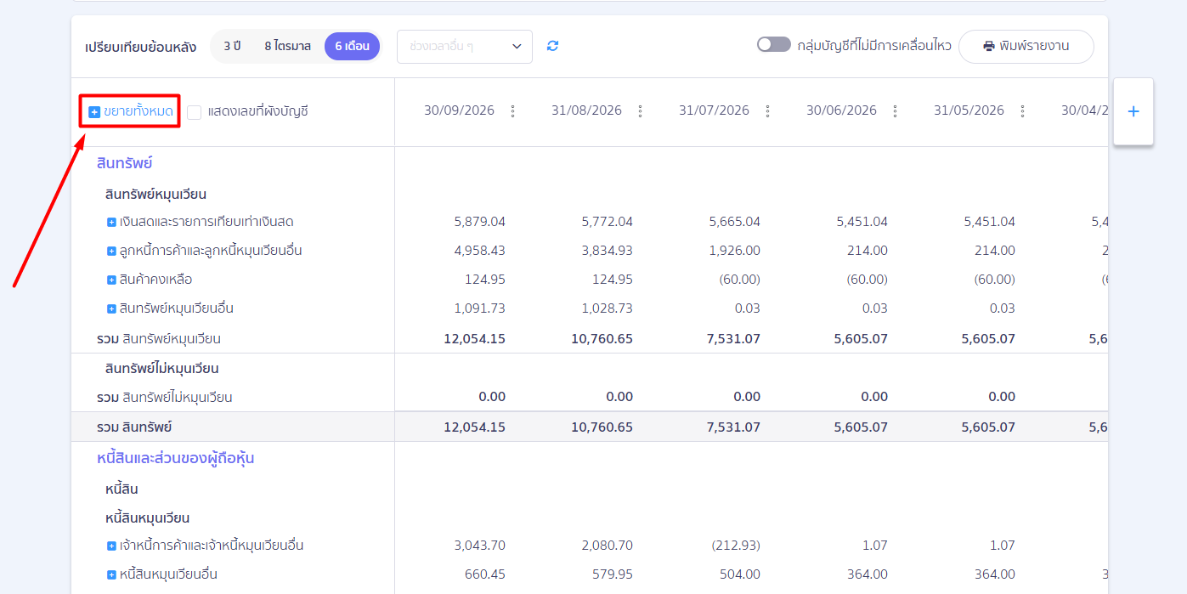The width and height of the screenshot is (1187, 594).
Task: Click the รวม สินทรัพย์ไม่หมุนเวียน row label
Action: (165, 398)
